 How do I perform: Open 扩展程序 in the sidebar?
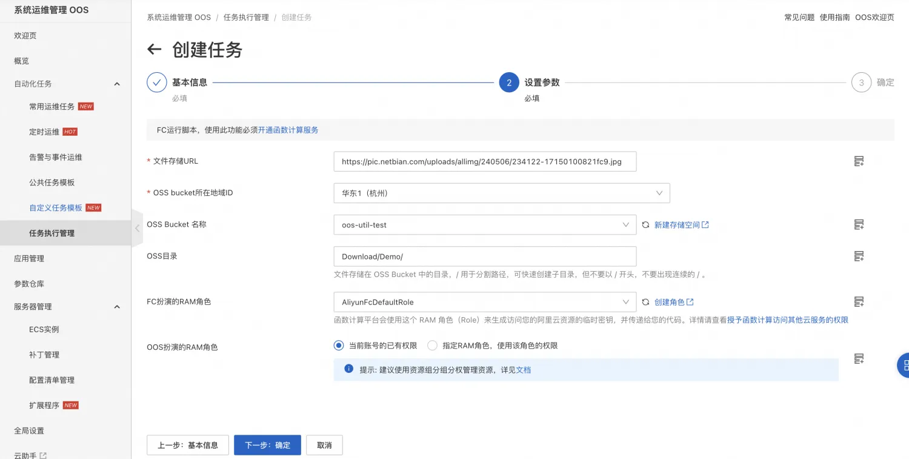tap(44, 406)
